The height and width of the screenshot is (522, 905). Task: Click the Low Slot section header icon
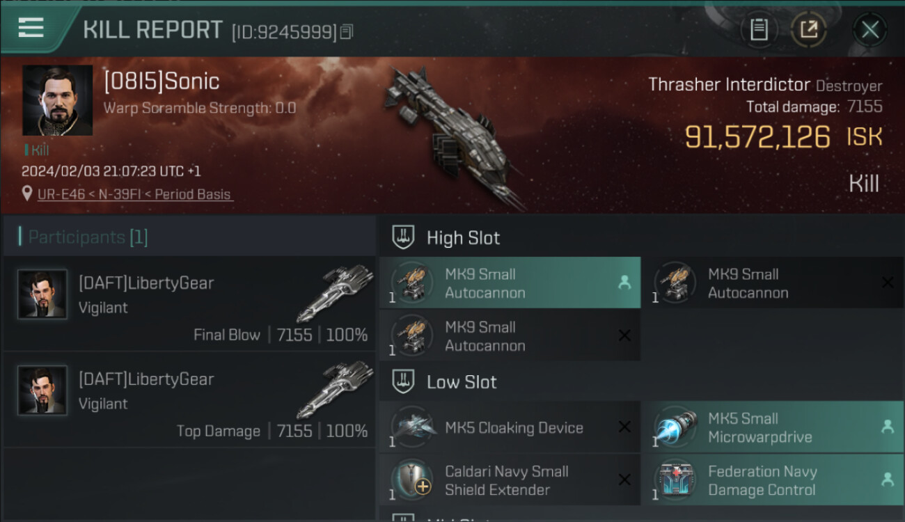click(404, 381)
